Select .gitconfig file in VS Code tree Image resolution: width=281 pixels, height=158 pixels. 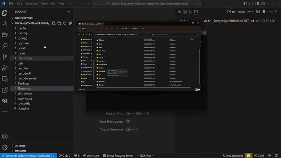(42, 104)
